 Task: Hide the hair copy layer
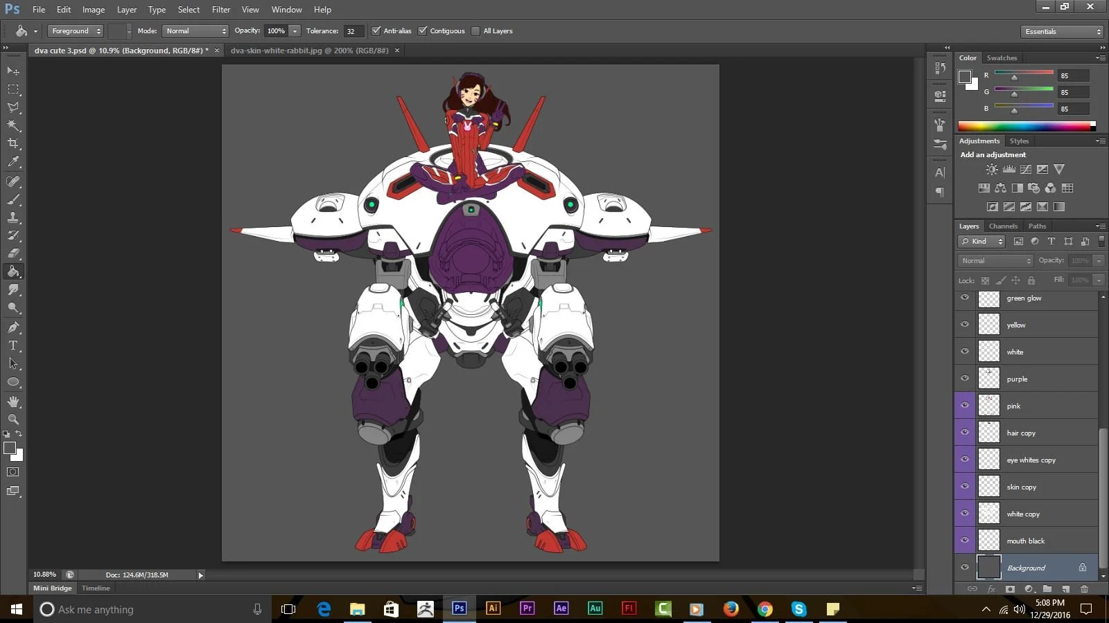[x=965, y=432]
